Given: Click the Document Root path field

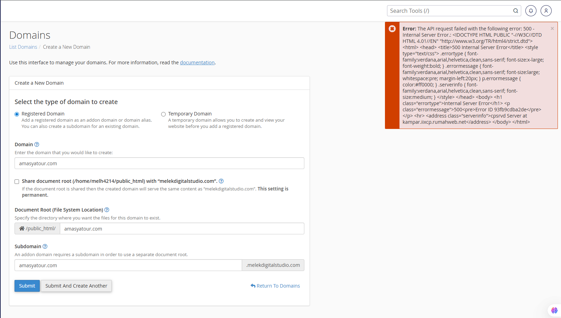Looking at the screenshot, I should point(182,228).
